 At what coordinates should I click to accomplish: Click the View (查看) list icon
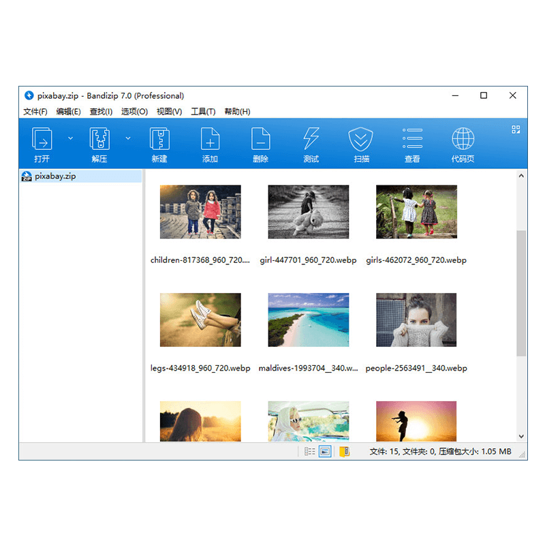pyautogui.click(x=412, y=140)
